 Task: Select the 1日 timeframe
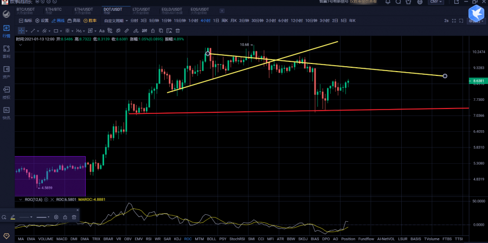point(216,21)
